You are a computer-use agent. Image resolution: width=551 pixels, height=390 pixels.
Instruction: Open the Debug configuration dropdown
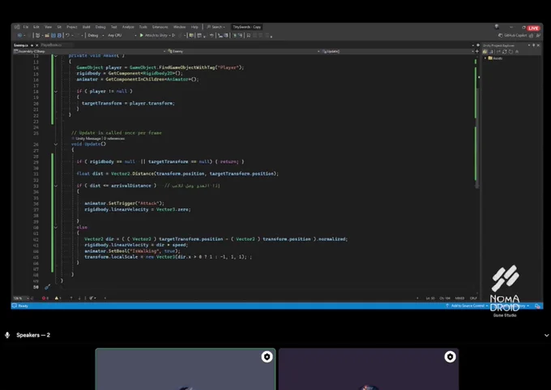coord(96,36)
